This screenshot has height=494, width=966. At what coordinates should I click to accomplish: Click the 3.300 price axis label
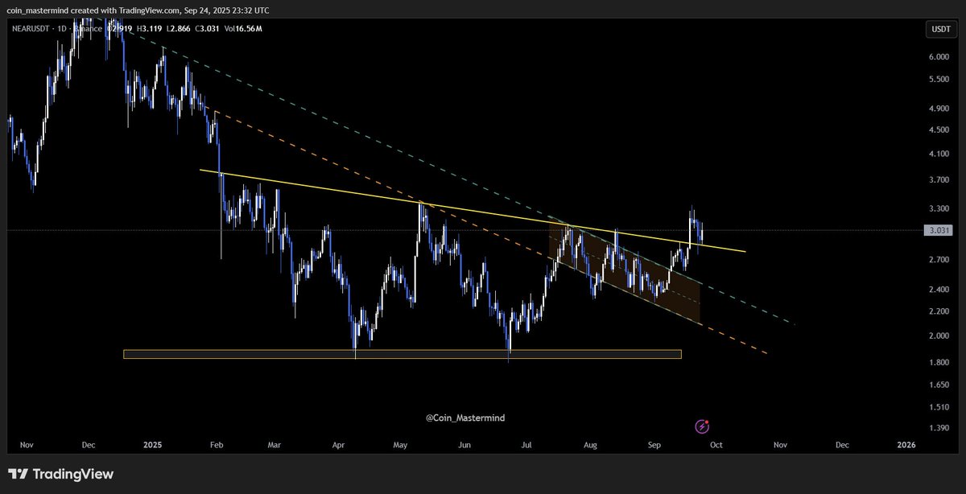click(x=939, y=208)
